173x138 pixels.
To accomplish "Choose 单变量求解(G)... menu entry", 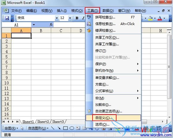I will coord(113,78).
